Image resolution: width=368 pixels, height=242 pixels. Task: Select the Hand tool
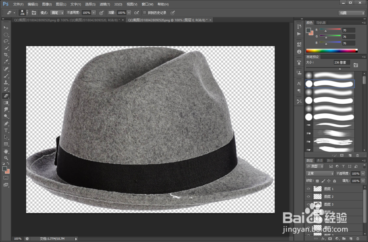coord(6,151)
